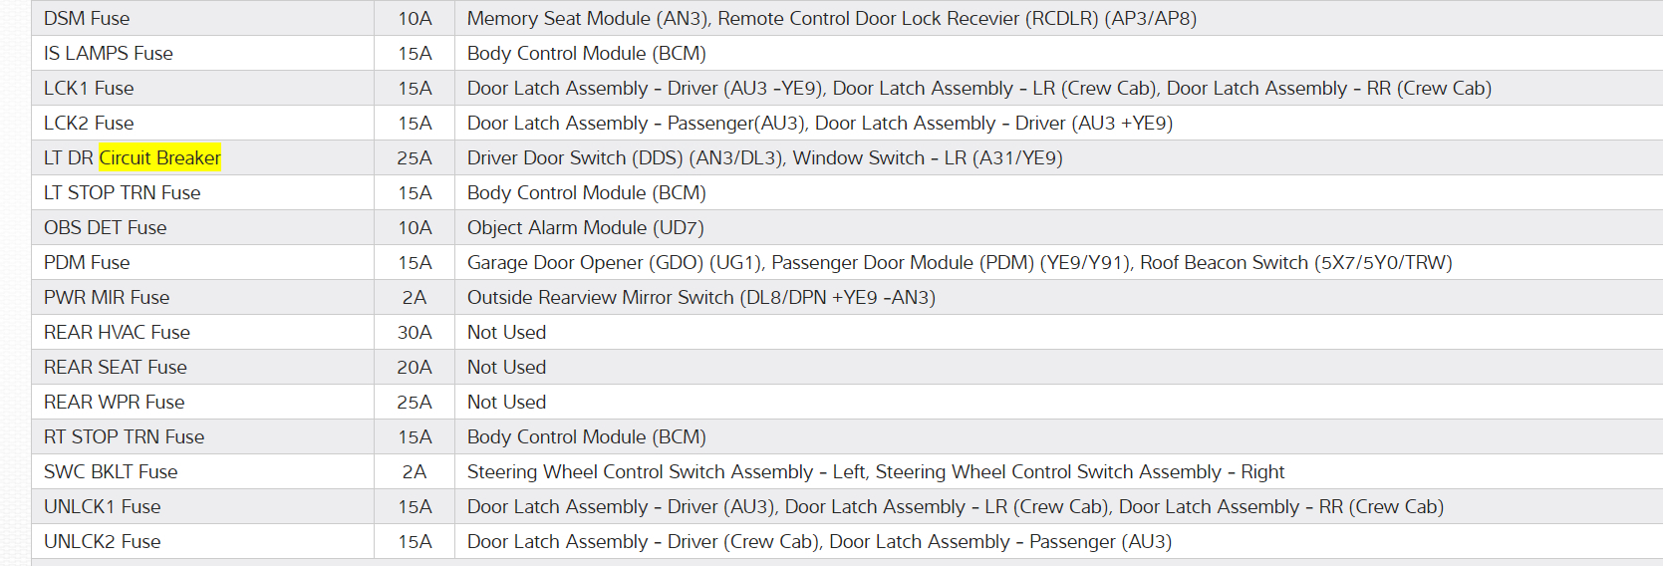Click the LCK1 Fuse label
This screenshot has width=1663, height=566.
(x=89, y=88)
